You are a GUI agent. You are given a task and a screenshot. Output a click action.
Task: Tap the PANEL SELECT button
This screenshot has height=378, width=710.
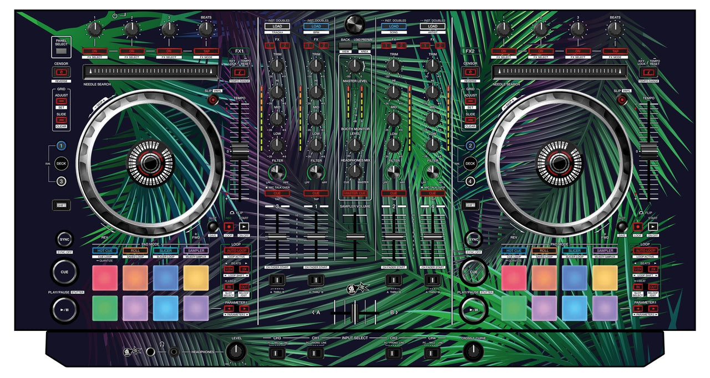click(x=61, y=50)
